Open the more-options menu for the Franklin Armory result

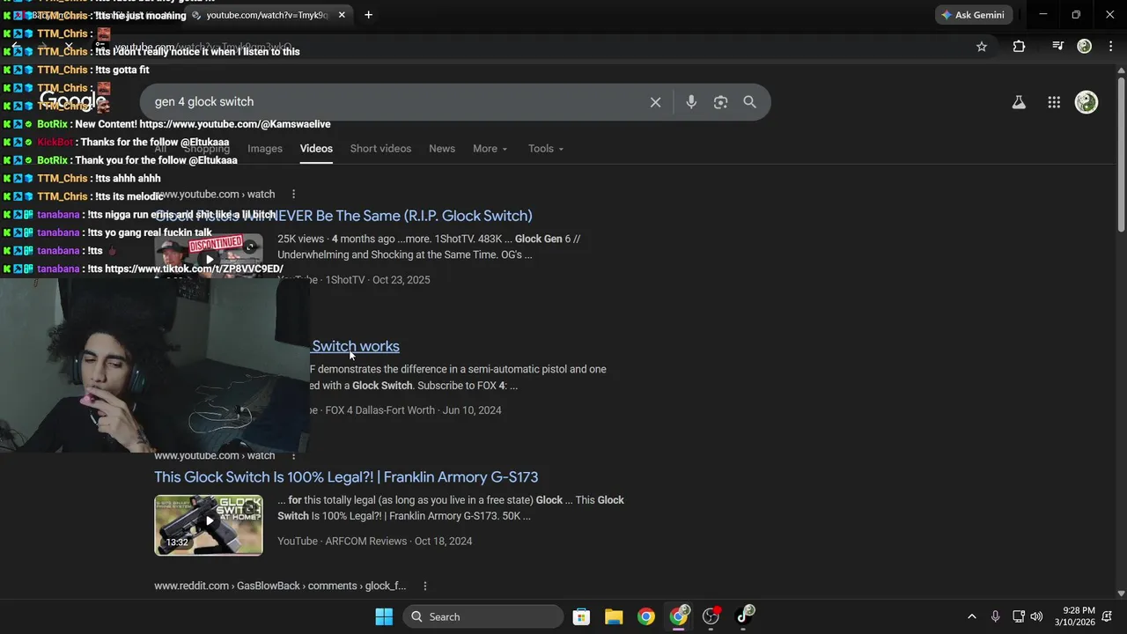point(293,456)
